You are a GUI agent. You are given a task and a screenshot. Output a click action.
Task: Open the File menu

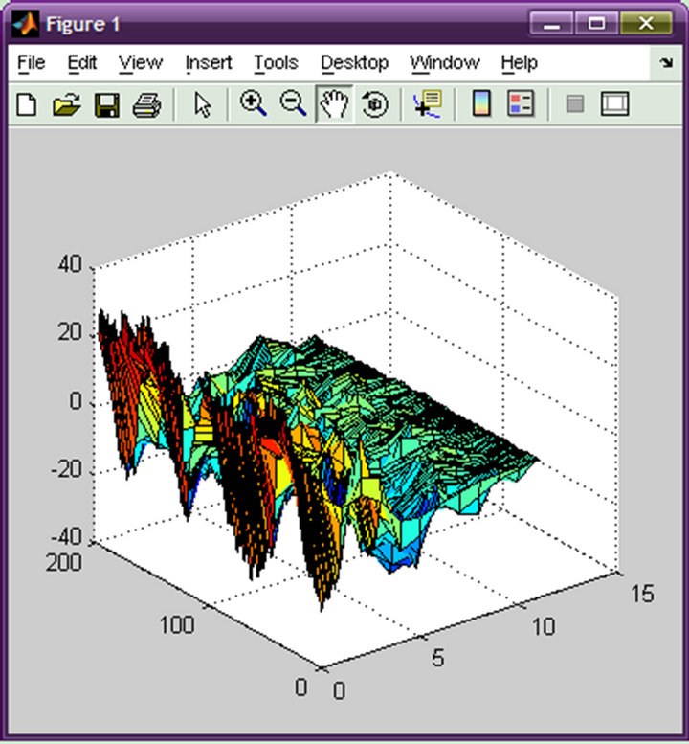point(31,63)
